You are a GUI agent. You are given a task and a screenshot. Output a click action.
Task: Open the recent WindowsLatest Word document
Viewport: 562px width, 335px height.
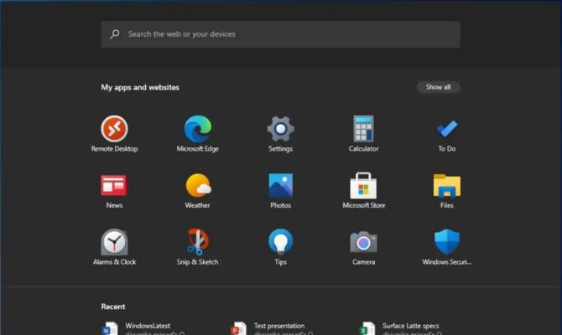tap(143, 328)
